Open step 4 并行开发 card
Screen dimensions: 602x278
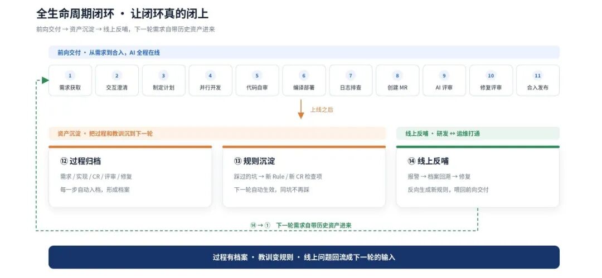[x=210, y=81]
